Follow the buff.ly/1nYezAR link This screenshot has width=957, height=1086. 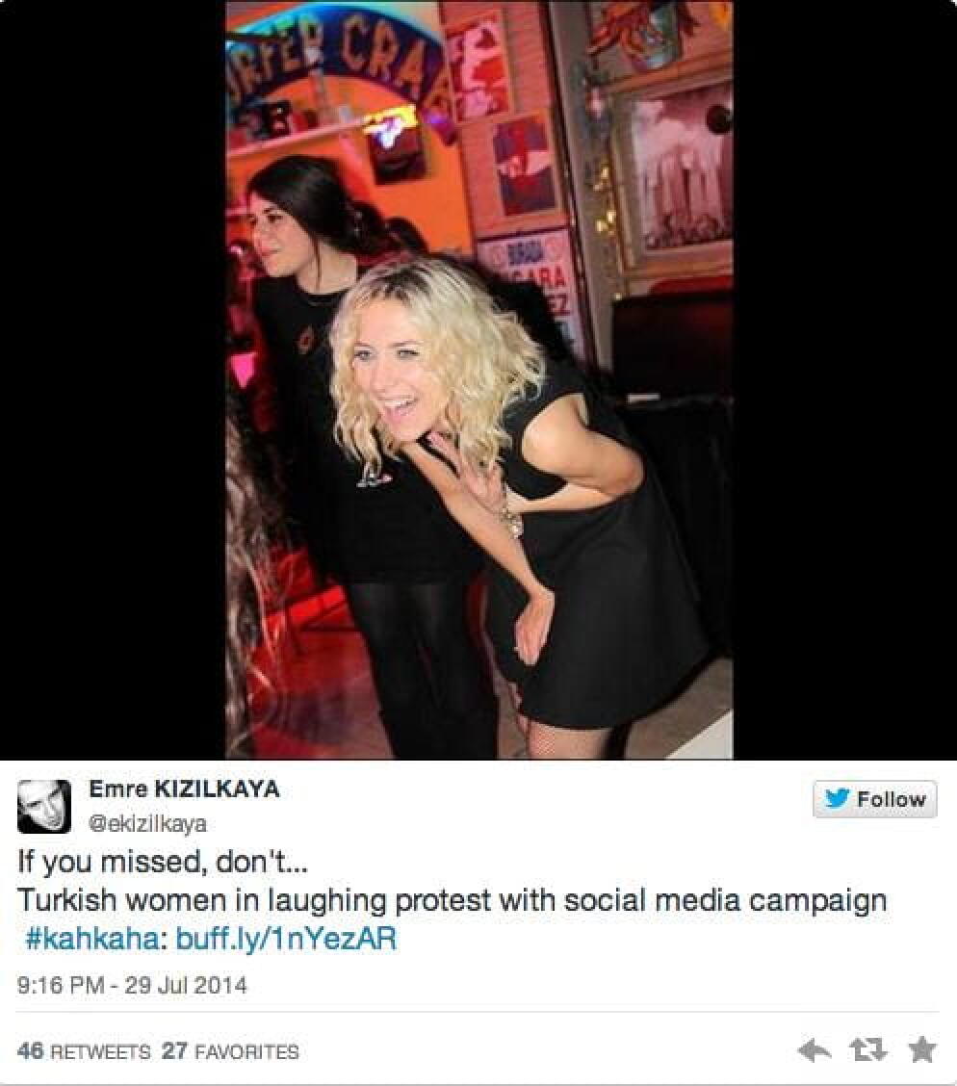(x=286, y=939)
